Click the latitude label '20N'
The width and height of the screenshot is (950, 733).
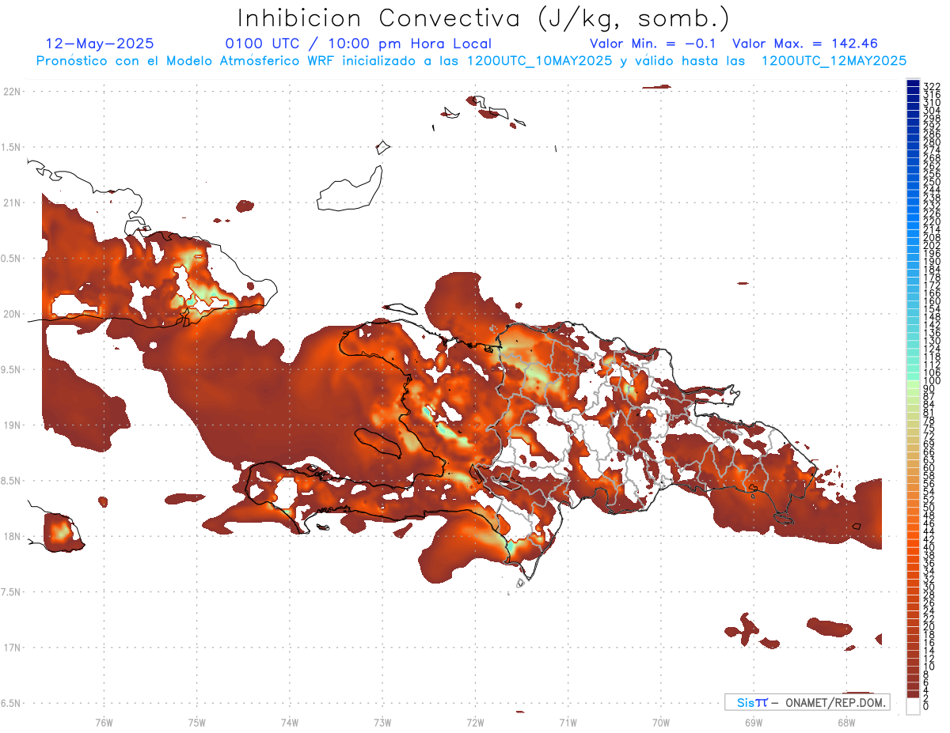[12, 314]
